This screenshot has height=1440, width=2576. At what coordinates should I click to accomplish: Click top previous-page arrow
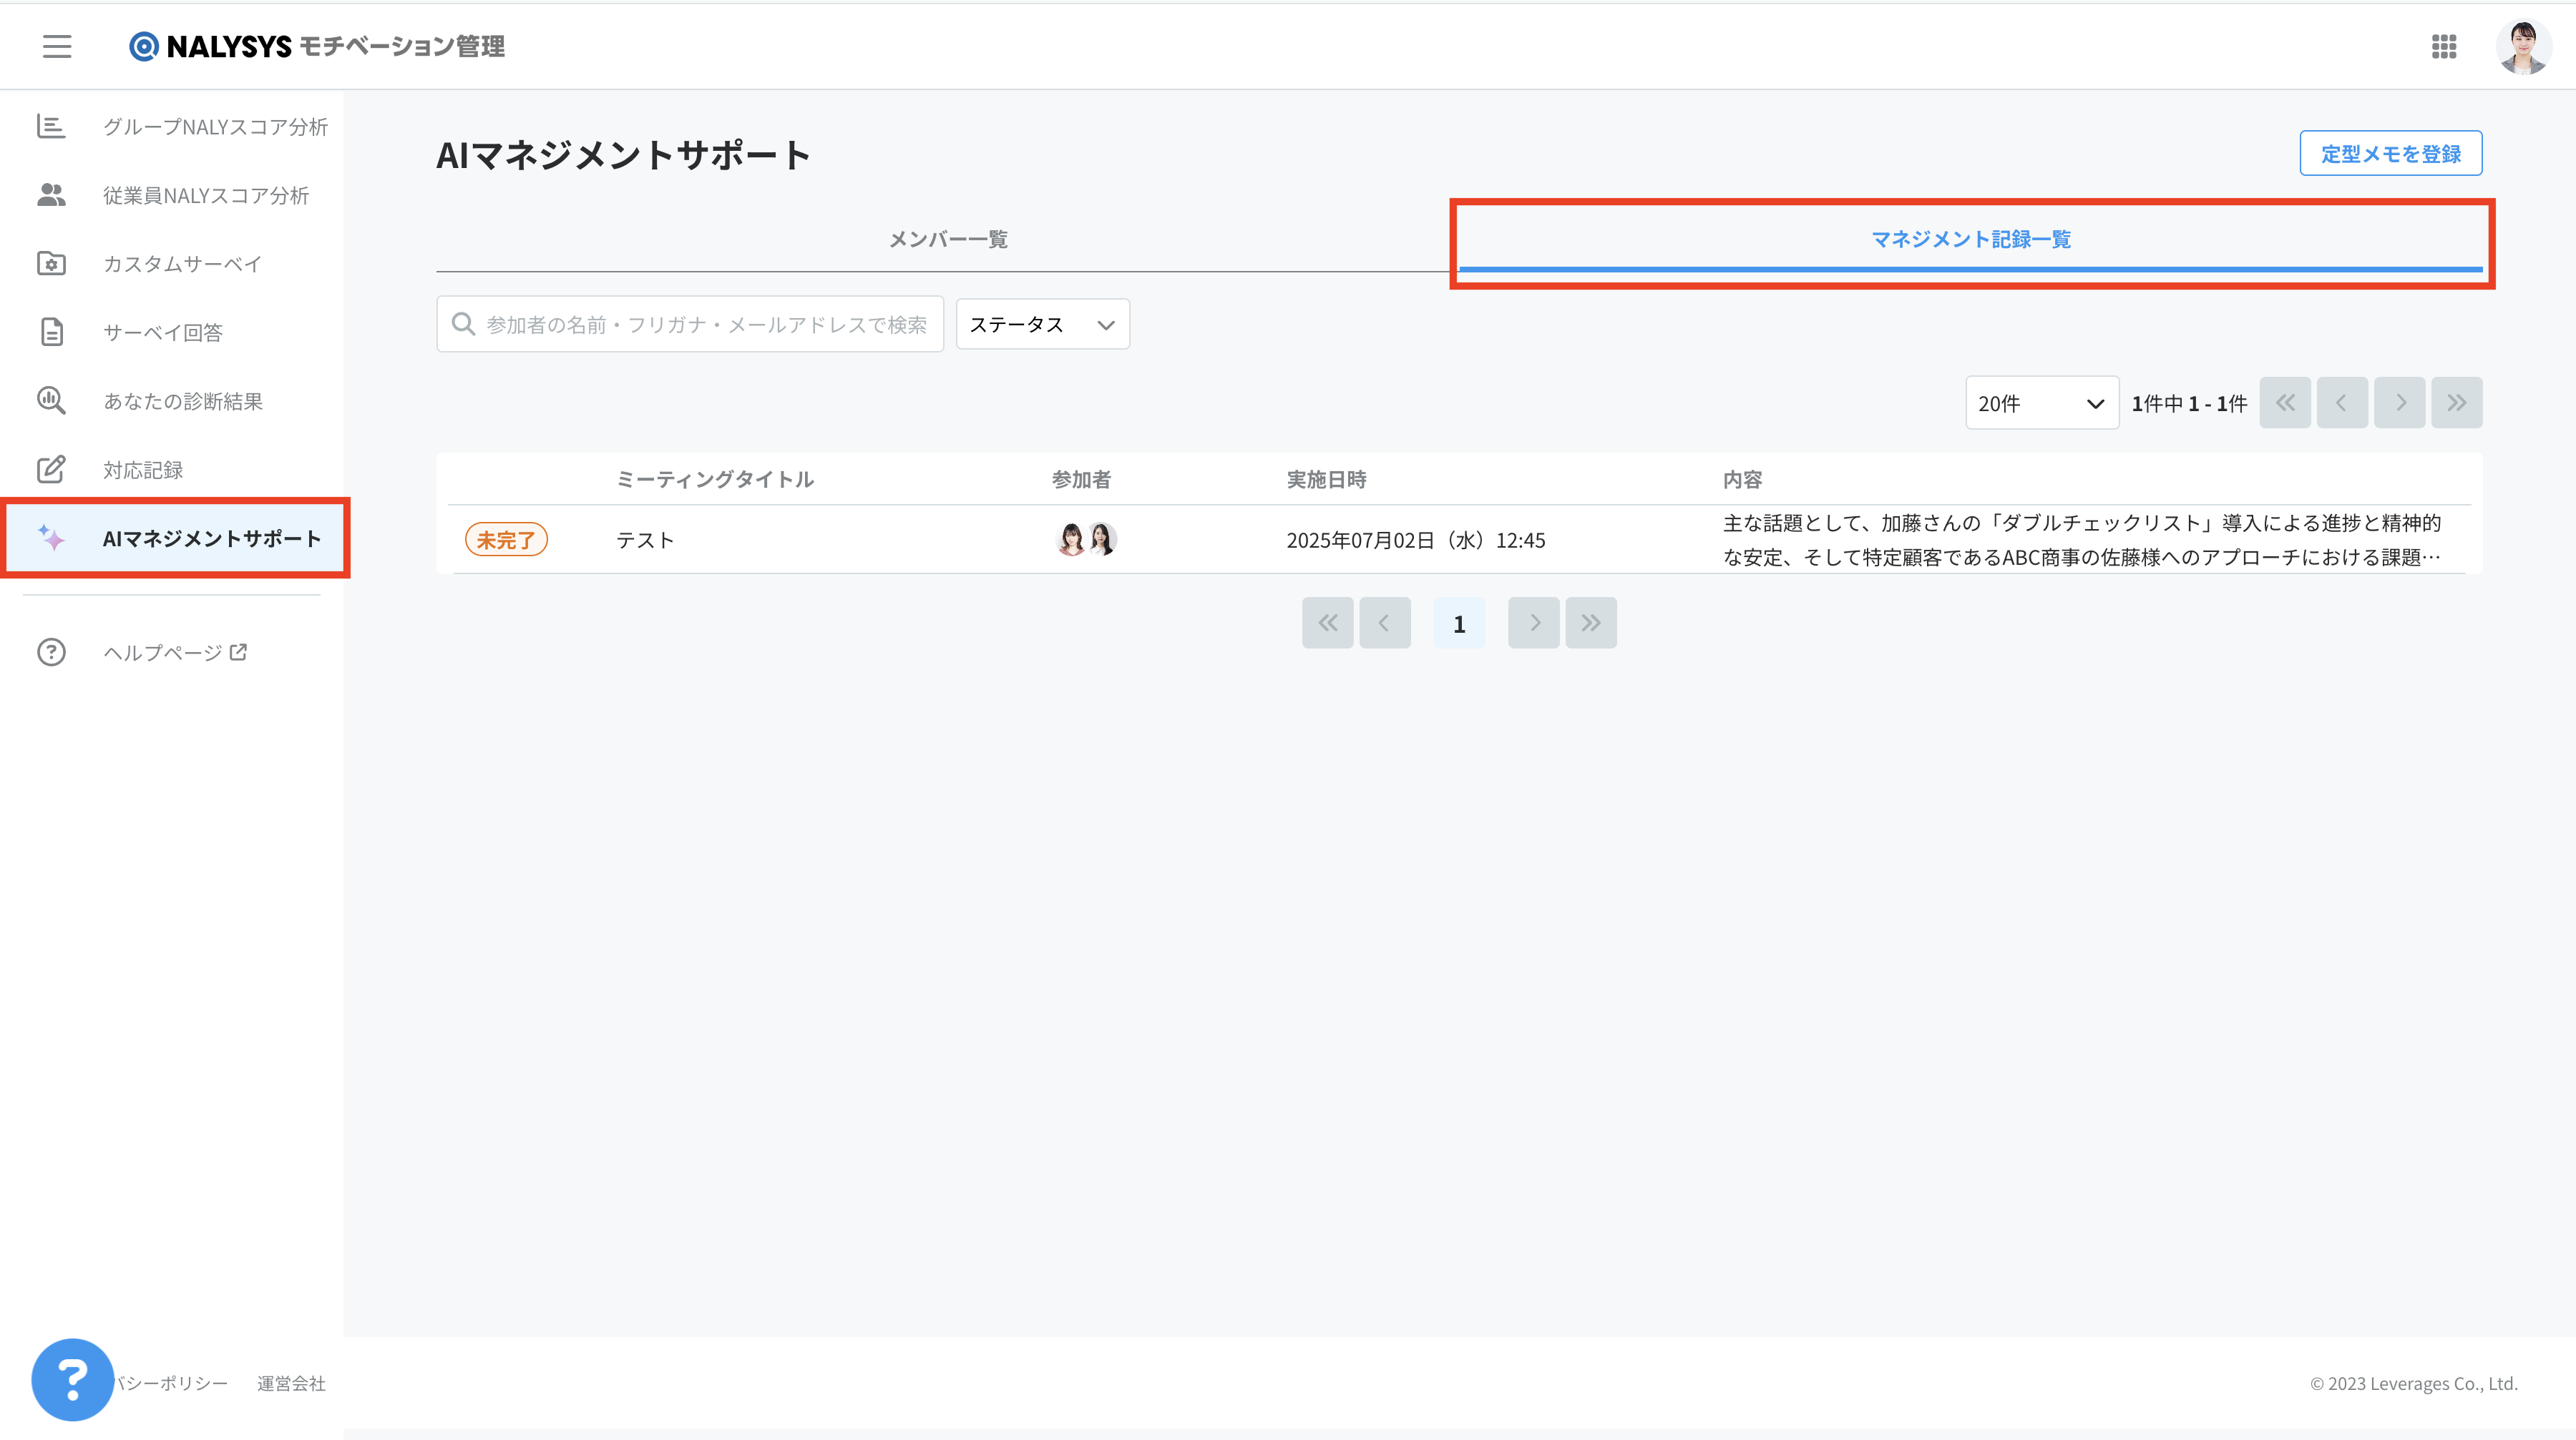click(2342, 403)
